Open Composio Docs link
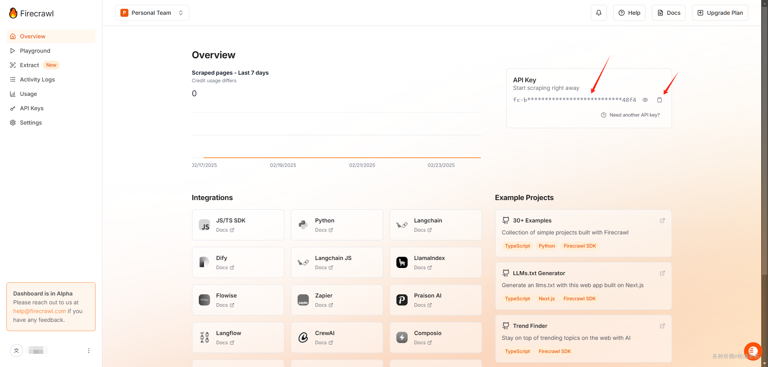The height and width of the screenshot is (367, 768). pyautogui.click(x=423, y=343)
